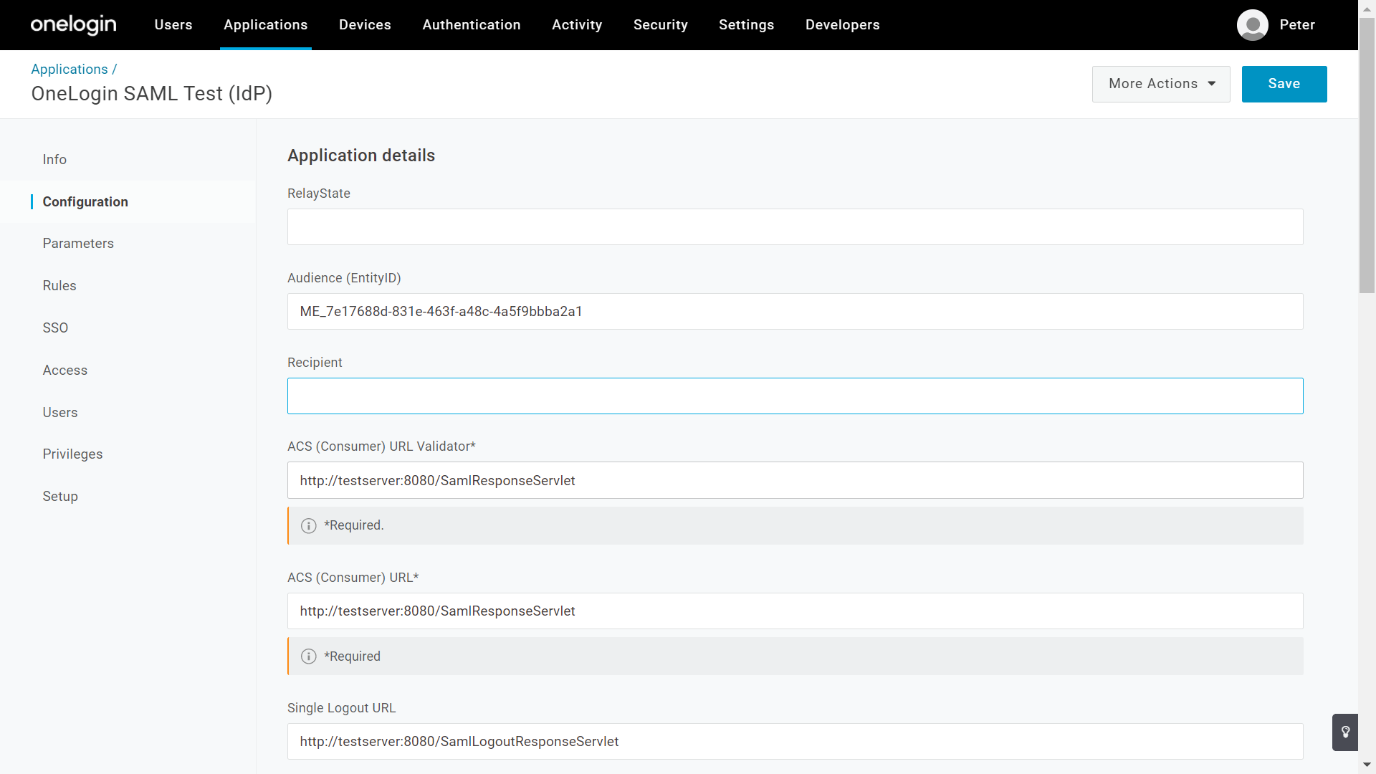Click the OneLogin logo

[x=73, y=24]
